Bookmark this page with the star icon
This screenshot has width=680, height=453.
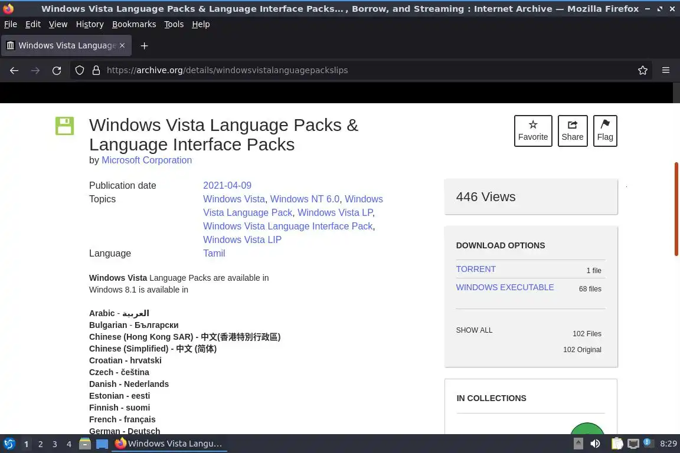[x=643, y=70]
